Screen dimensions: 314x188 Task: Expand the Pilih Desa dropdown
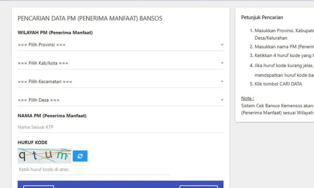121,100
